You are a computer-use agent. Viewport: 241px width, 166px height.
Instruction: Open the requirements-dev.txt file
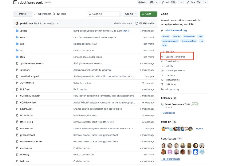pyautogui.click(x=31, y=141)
